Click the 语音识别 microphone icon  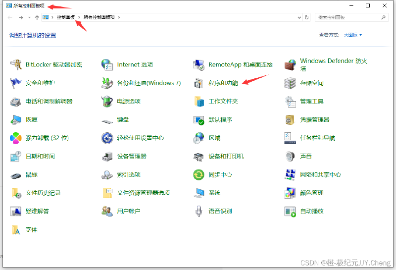(x=198, y=212)
